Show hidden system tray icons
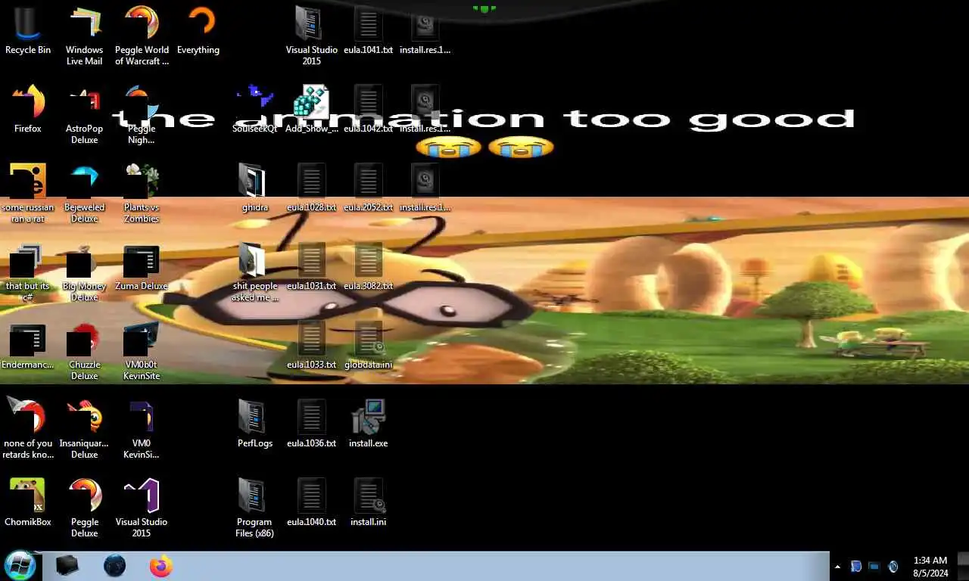The image size is (969, 581). [837, 567]
